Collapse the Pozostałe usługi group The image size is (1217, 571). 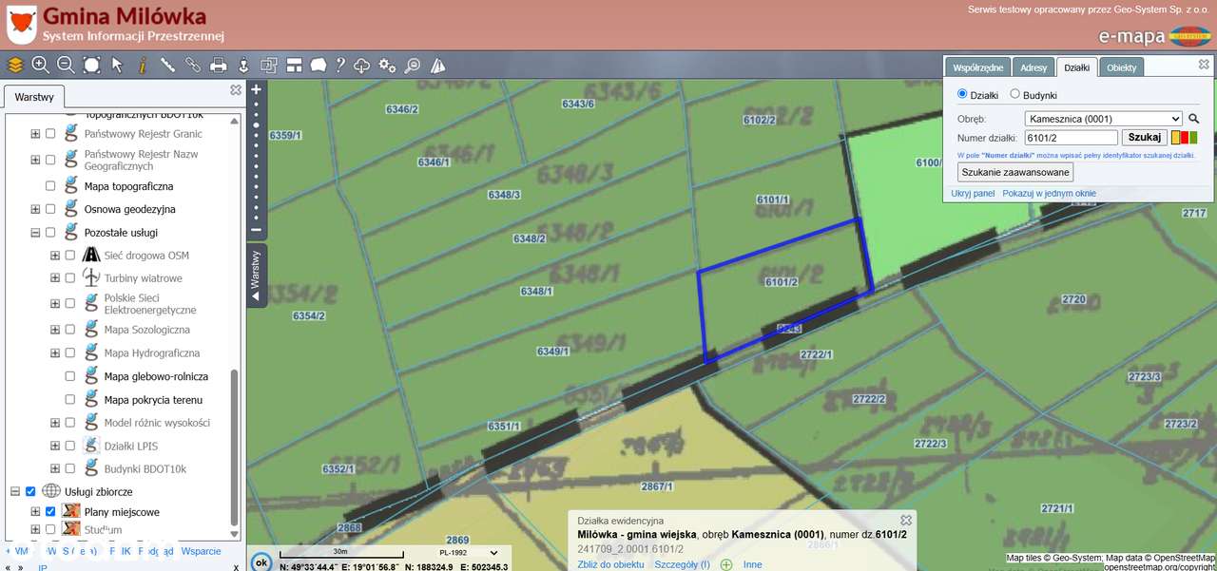[x=35, y=233]
